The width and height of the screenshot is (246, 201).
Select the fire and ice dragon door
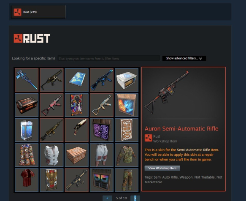click(127, 105)
